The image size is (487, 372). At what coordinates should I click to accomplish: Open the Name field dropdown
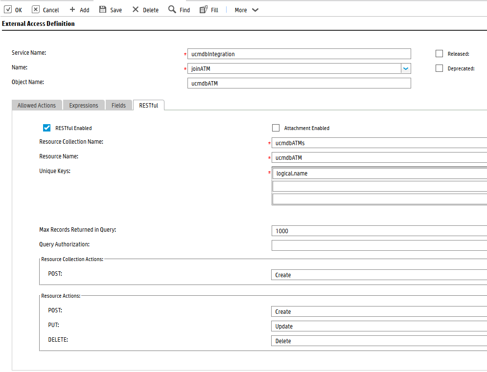coord(406,68)
